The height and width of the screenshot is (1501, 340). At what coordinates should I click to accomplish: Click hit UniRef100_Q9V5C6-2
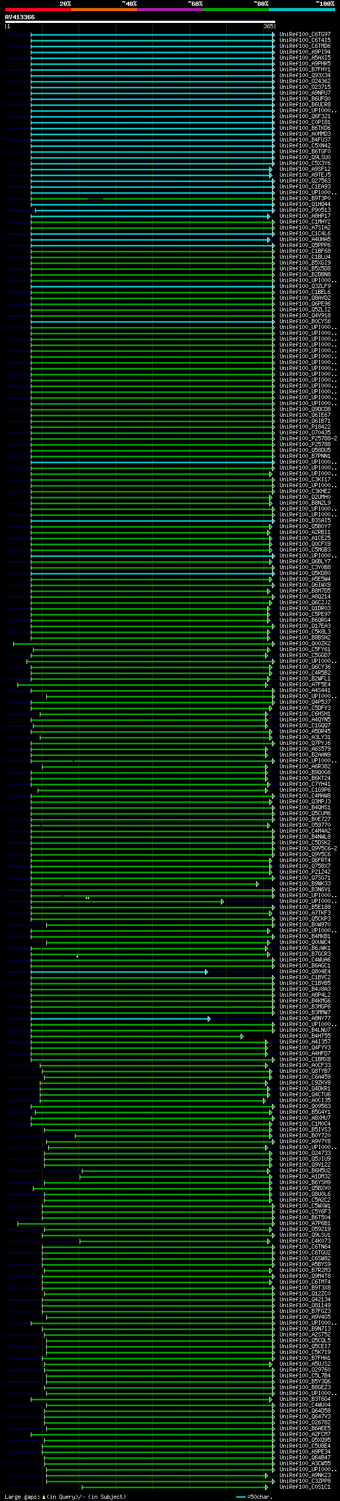coord(308,848)
